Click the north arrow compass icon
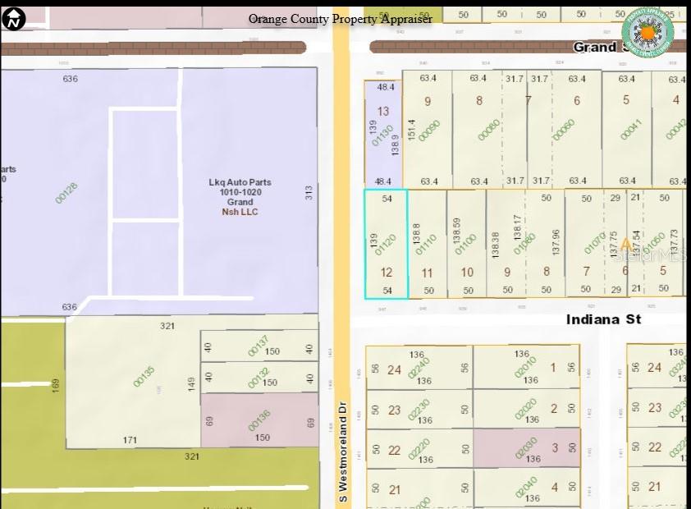 point(14,18)
